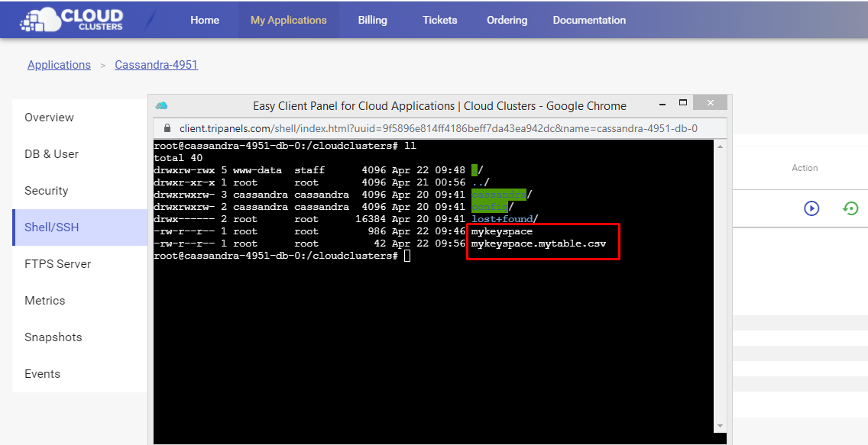Click the highlighted cassandra directory name
868x445 pixels.
pos(499,195)
